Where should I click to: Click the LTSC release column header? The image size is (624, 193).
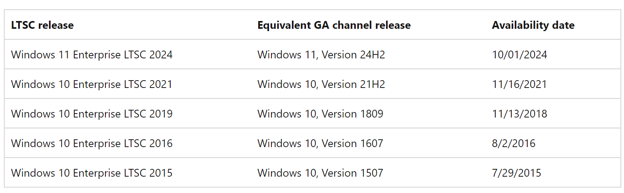click(42, 25)
